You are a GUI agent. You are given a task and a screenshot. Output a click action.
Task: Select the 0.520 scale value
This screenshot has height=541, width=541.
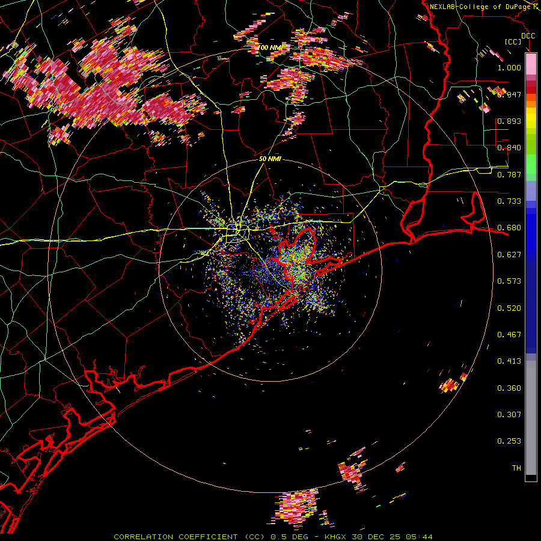pyautogui.click(x=509, y=308)
